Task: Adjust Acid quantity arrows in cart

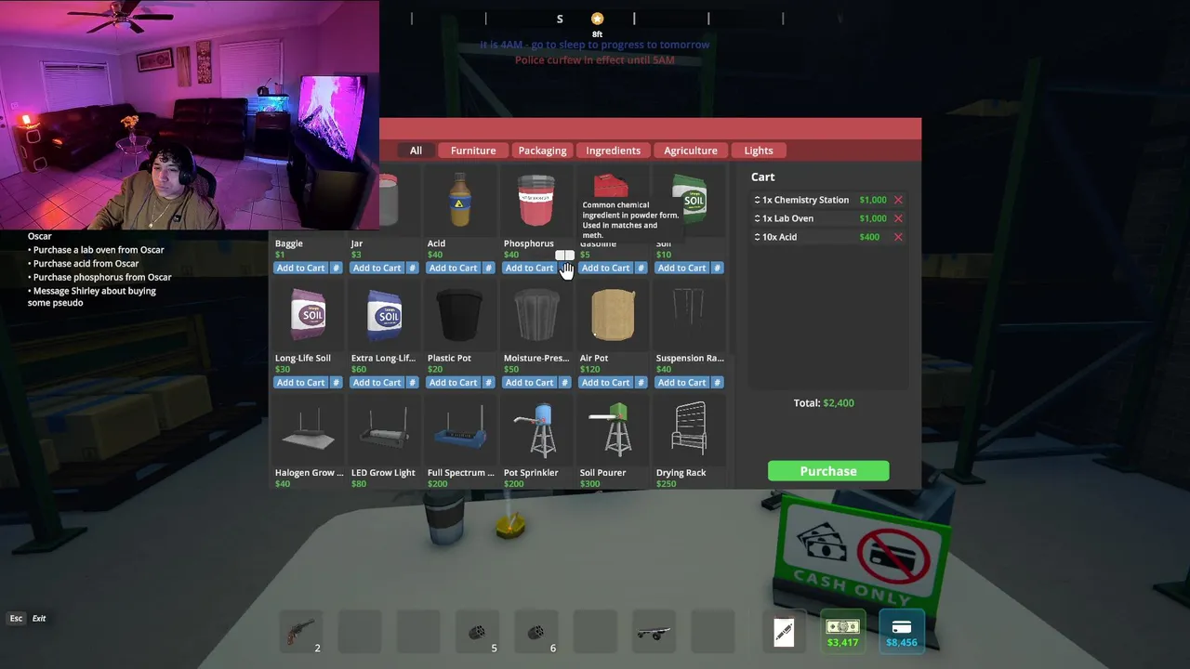Action: coord(757,237)
